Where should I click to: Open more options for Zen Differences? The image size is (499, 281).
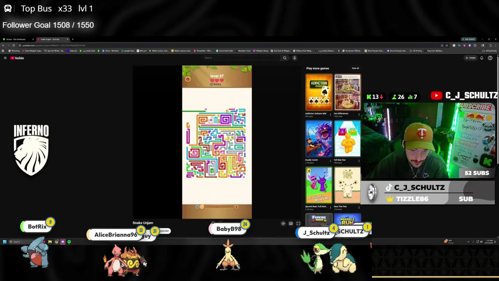pyautogui.click(x=359, y=114)
